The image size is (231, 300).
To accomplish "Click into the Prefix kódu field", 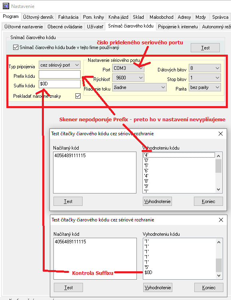I will click(x=59, y=75).
